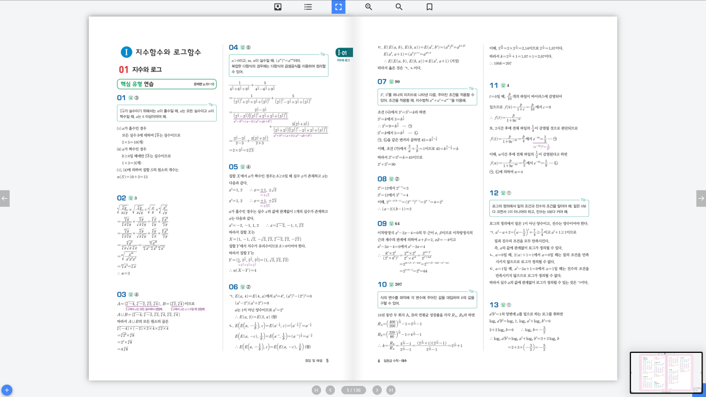This screenshot has width=706, height=397.
Task: Click the 핵심 유형 연습 section header
Action: (166, 84)
